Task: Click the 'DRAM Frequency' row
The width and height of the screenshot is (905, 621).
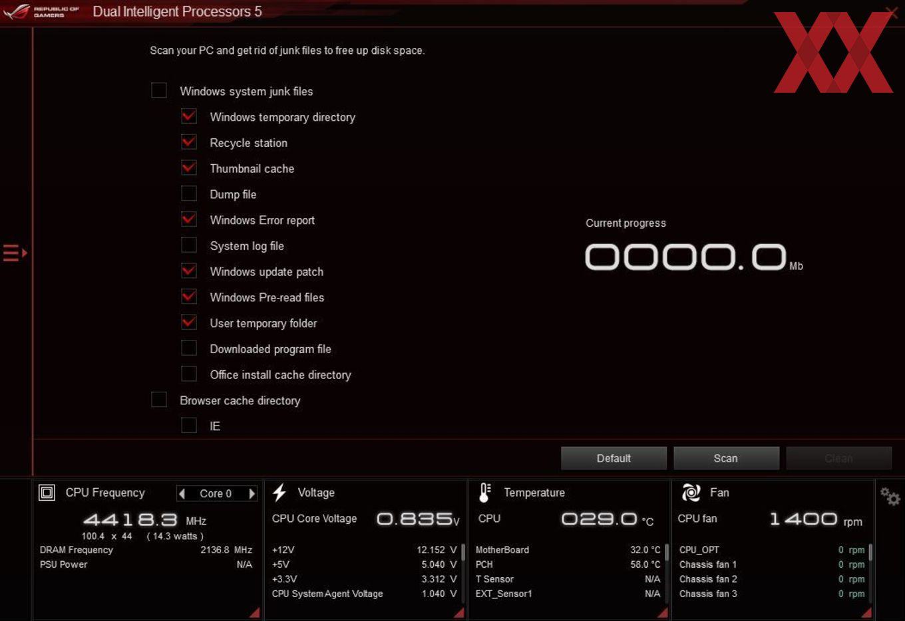Action: point(146,550)
